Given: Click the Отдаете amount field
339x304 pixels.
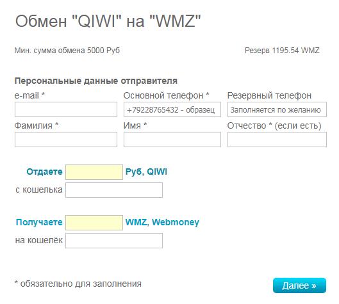Looking at the screenshot, I should point(94,172).
